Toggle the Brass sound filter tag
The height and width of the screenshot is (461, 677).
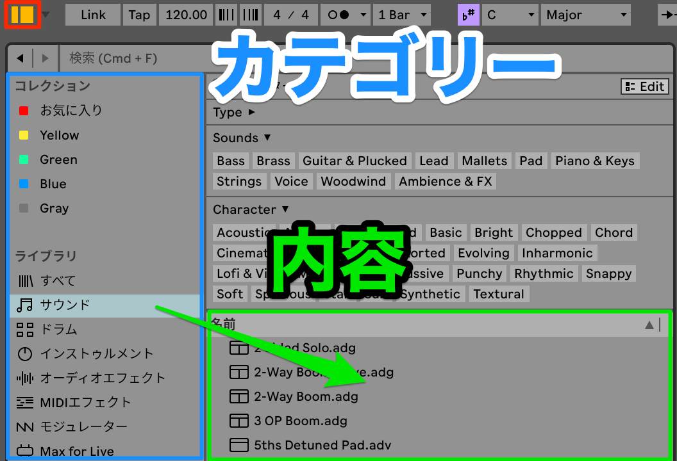[x=273, y=161]
